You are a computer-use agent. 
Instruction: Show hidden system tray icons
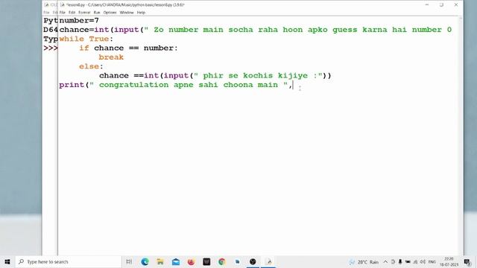point(385,261)
